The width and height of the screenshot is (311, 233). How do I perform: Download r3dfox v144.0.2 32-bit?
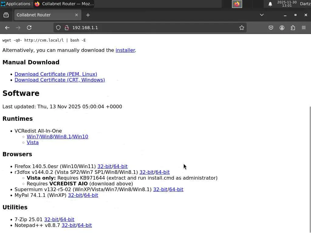(147, 172)
